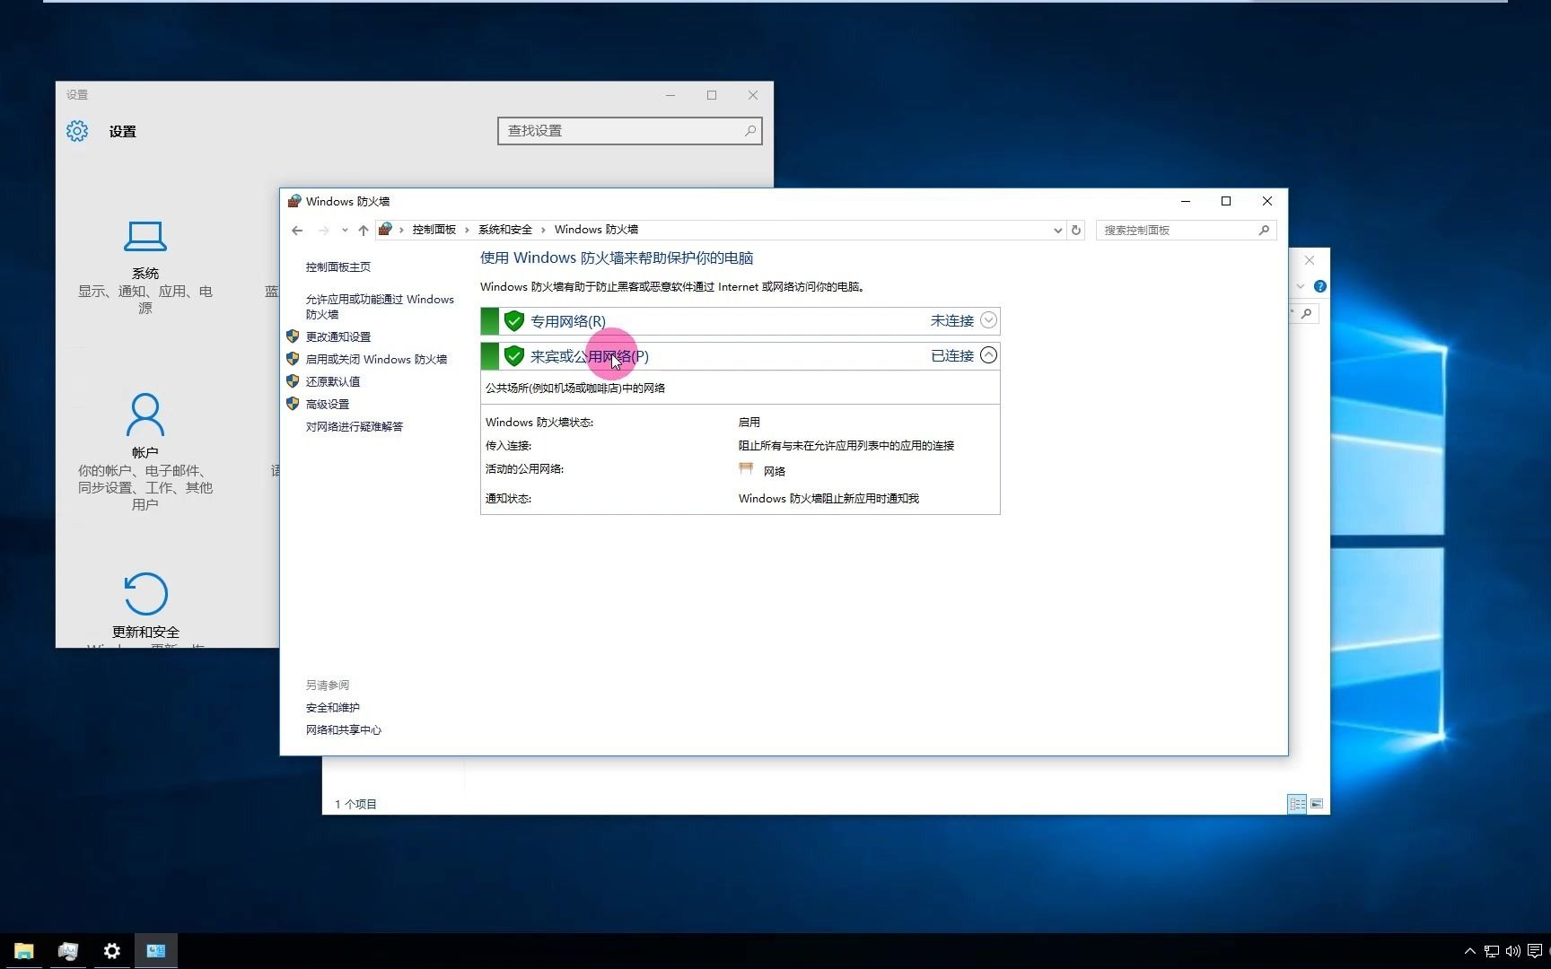Open Action Center from the notification icon

(1537, 951)
